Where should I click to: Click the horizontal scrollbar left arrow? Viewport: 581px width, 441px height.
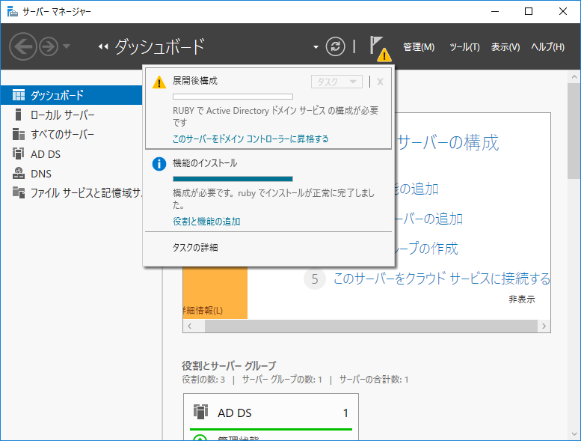pyautogui.click(x=190, y=326)
